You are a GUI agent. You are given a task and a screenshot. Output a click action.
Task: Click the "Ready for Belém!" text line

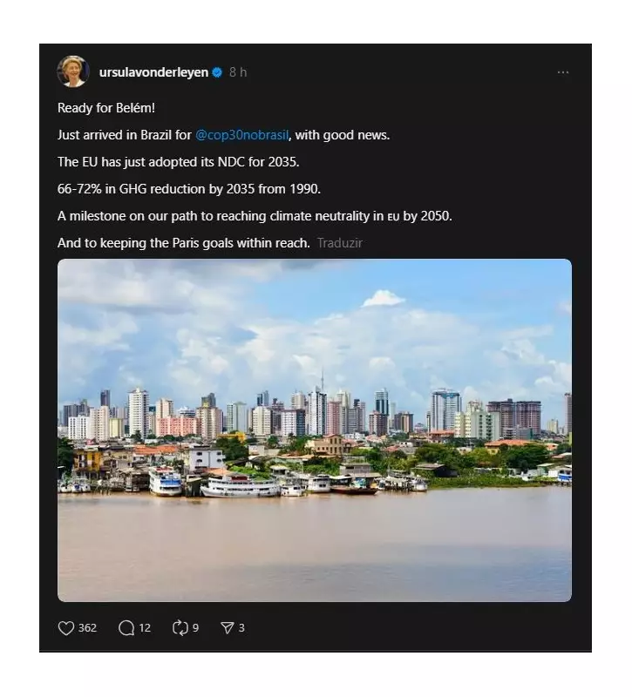pos(106,108)
